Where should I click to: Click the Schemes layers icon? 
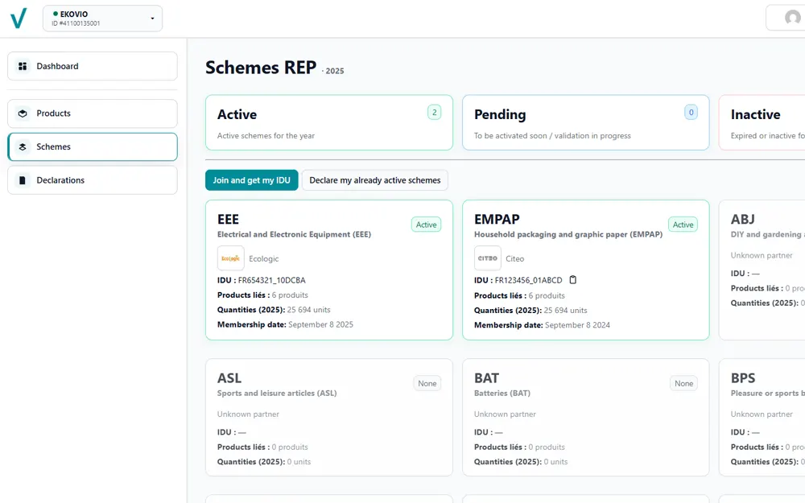(x=23, y=147)
